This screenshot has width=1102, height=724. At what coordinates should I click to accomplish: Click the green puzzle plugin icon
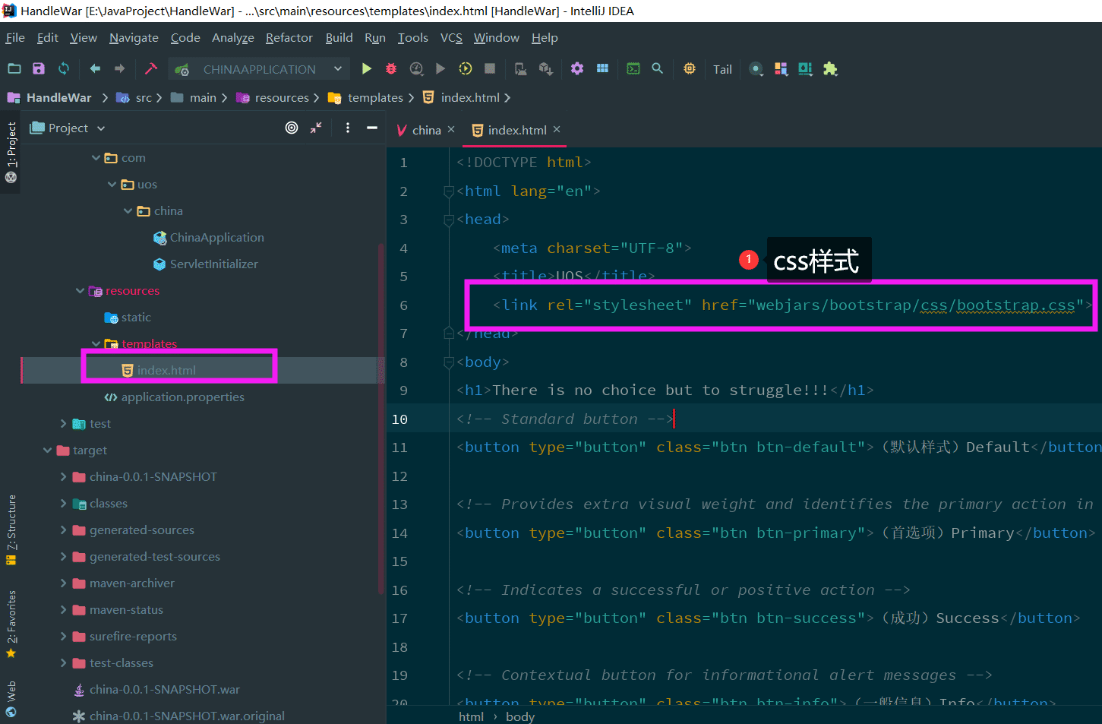pyautogui.click(x=830, y=68)
